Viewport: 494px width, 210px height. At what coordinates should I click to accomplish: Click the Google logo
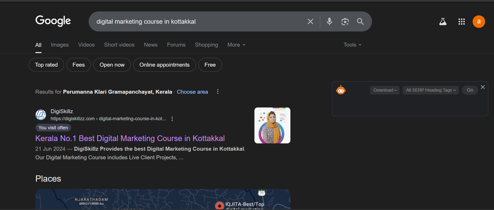click(53, 21)
